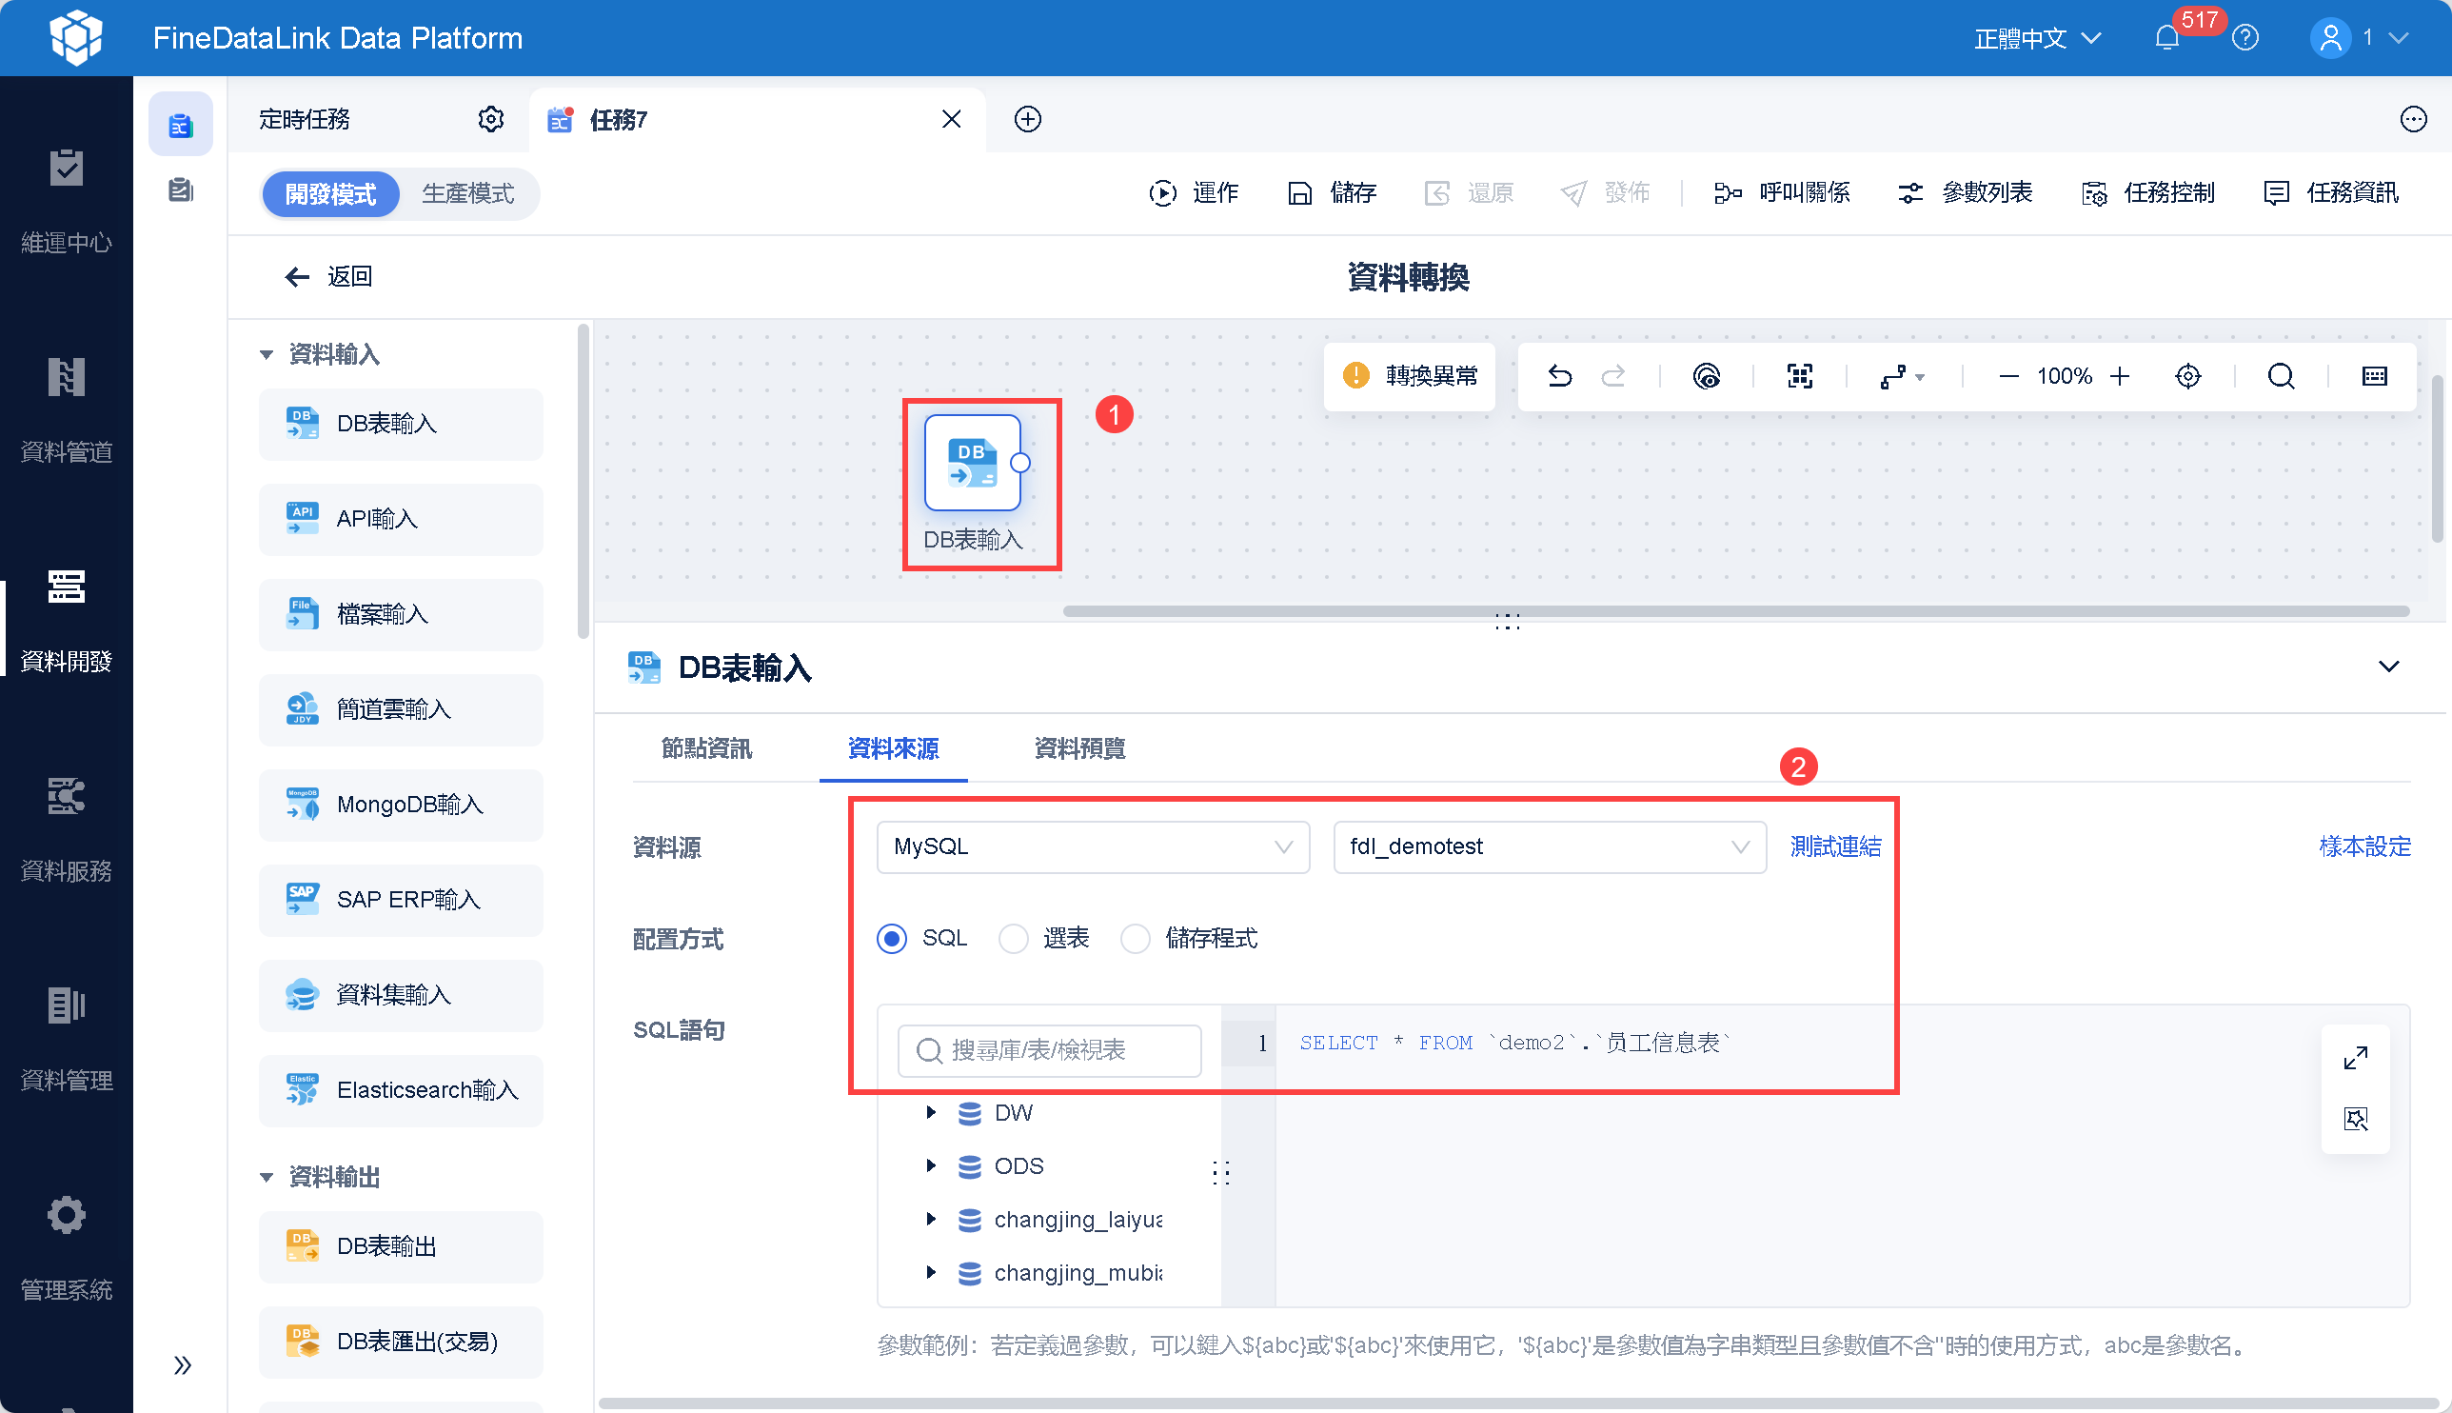Switch to the 節點資訊 tab

point(706,748)
